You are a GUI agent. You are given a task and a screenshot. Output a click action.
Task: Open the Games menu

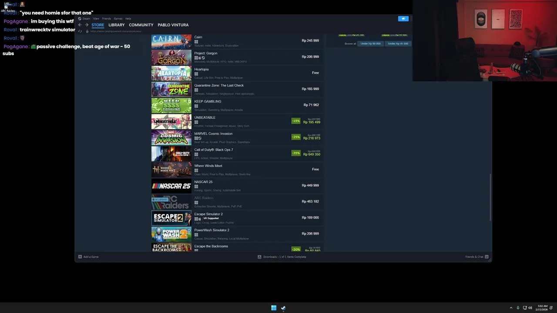coord(118,19)
